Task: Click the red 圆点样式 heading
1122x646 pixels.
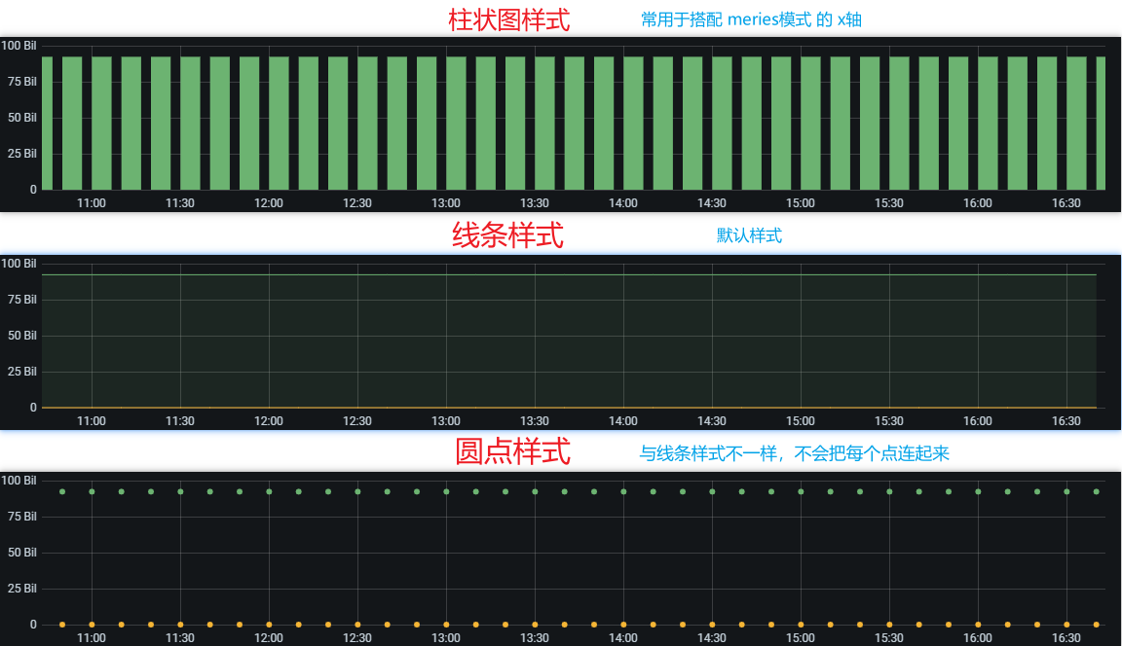Action: coord(512,452)
